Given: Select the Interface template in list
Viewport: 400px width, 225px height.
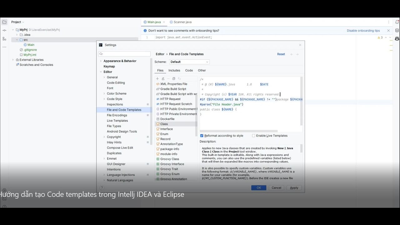Looking at the screenshot, I should tap(167, 129).
